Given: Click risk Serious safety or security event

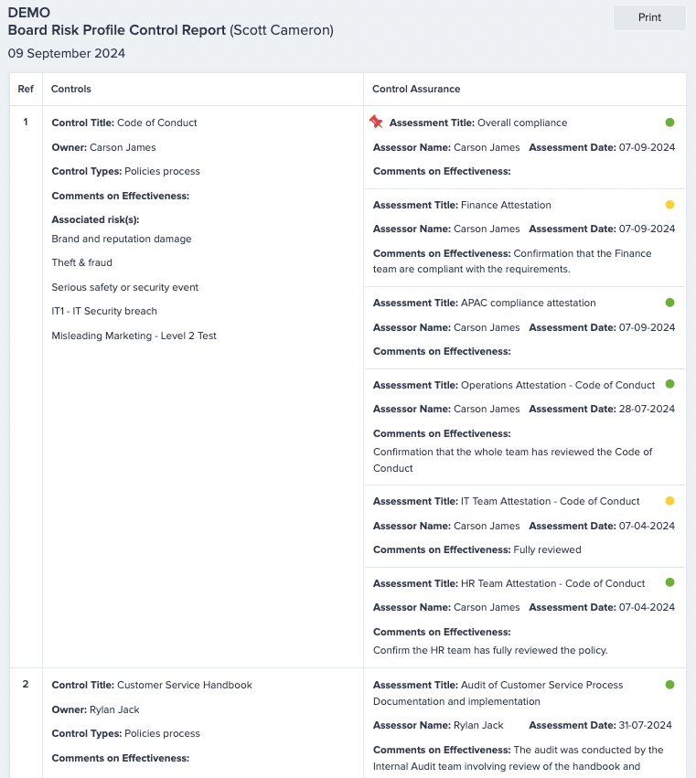Looking at the screenshot, I should [x=125, y=287].
